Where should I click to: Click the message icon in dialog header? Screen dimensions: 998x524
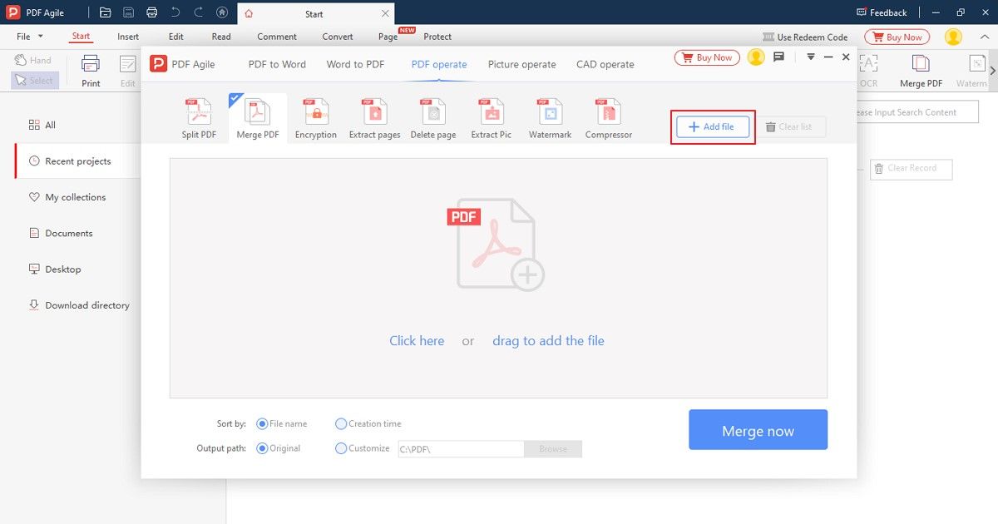(x=779, y=57)
